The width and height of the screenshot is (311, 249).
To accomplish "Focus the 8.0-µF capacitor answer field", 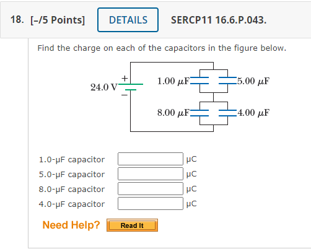I will tap(151, 188).
